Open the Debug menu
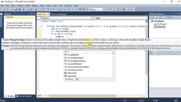181x102 pixels. pyautogui.click(x=35, y=6)
